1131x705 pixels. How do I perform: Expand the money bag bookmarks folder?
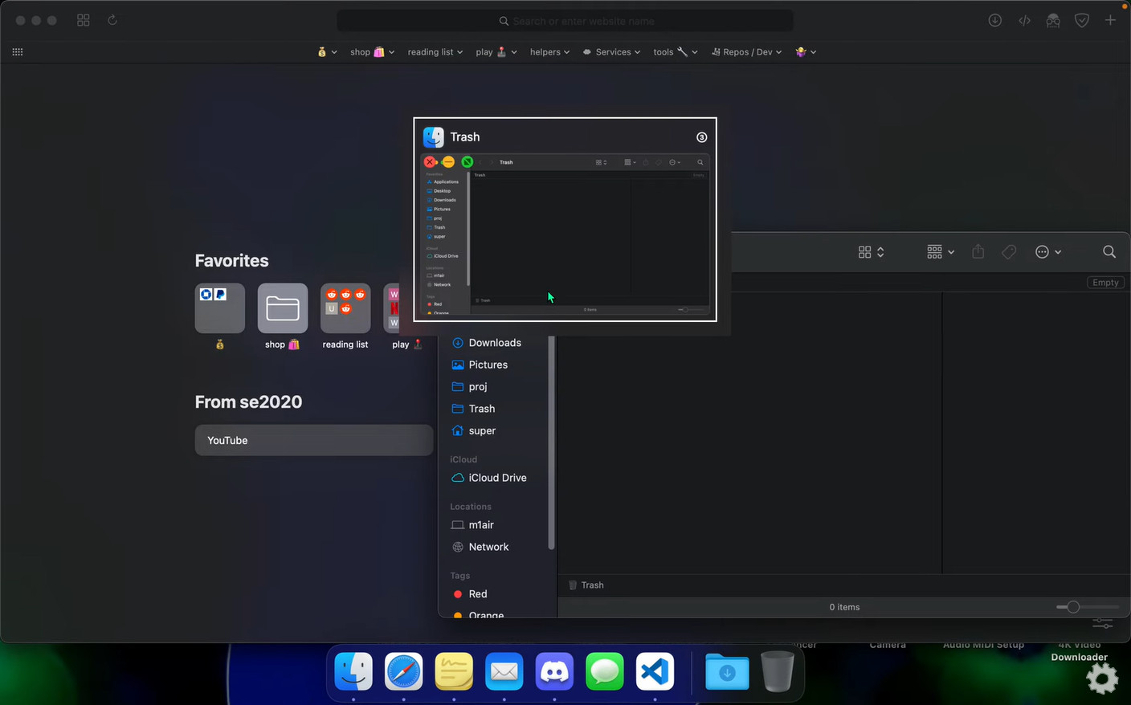[x=327, y=52]
